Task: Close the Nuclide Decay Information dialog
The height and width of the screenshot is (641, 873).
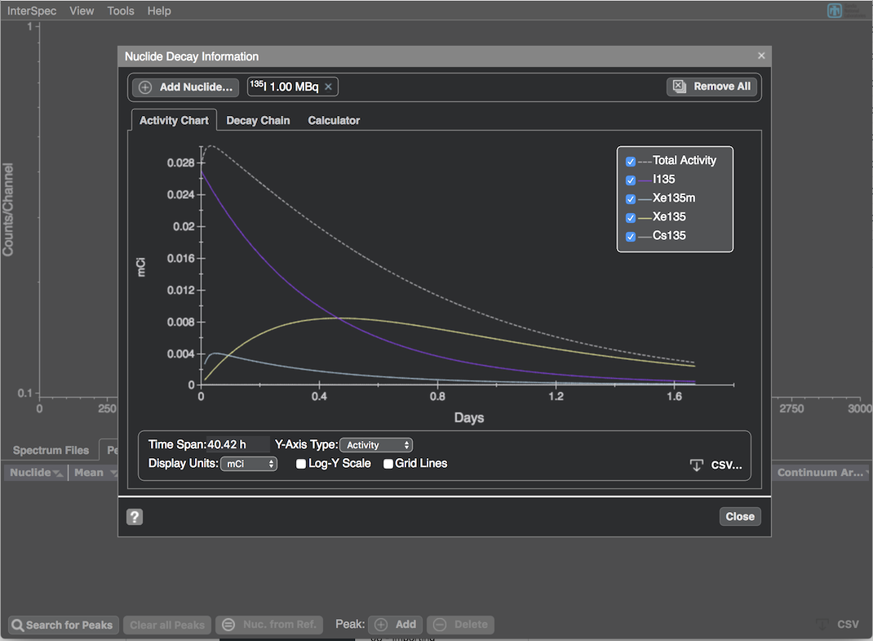Action: pyautogui.click(x=761, y=56)
